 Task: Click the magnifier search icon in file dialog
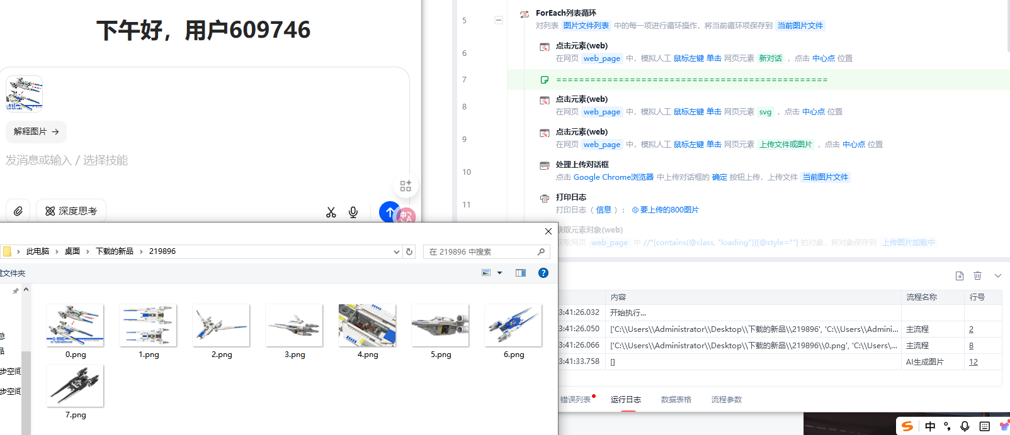pyautogui.click(x=541, y=252)
